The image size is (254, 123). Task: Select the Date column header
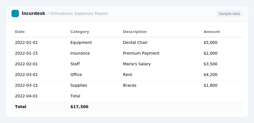(20, 32)
